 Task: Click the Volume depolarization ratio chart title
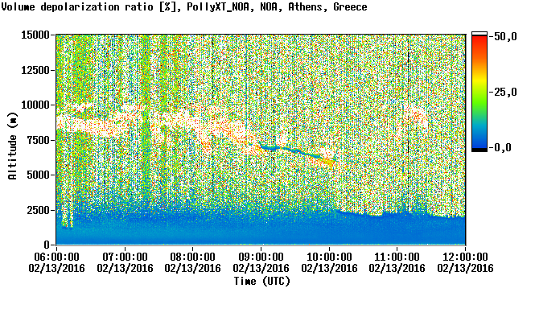[x=184, y=6]
